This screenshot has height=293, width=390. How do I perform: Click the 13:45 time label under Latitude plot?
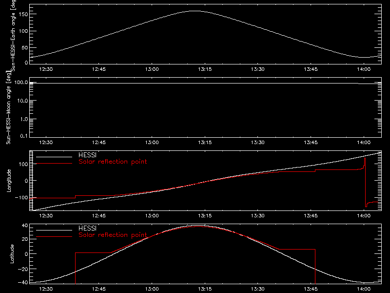click(x=311, y=289)
